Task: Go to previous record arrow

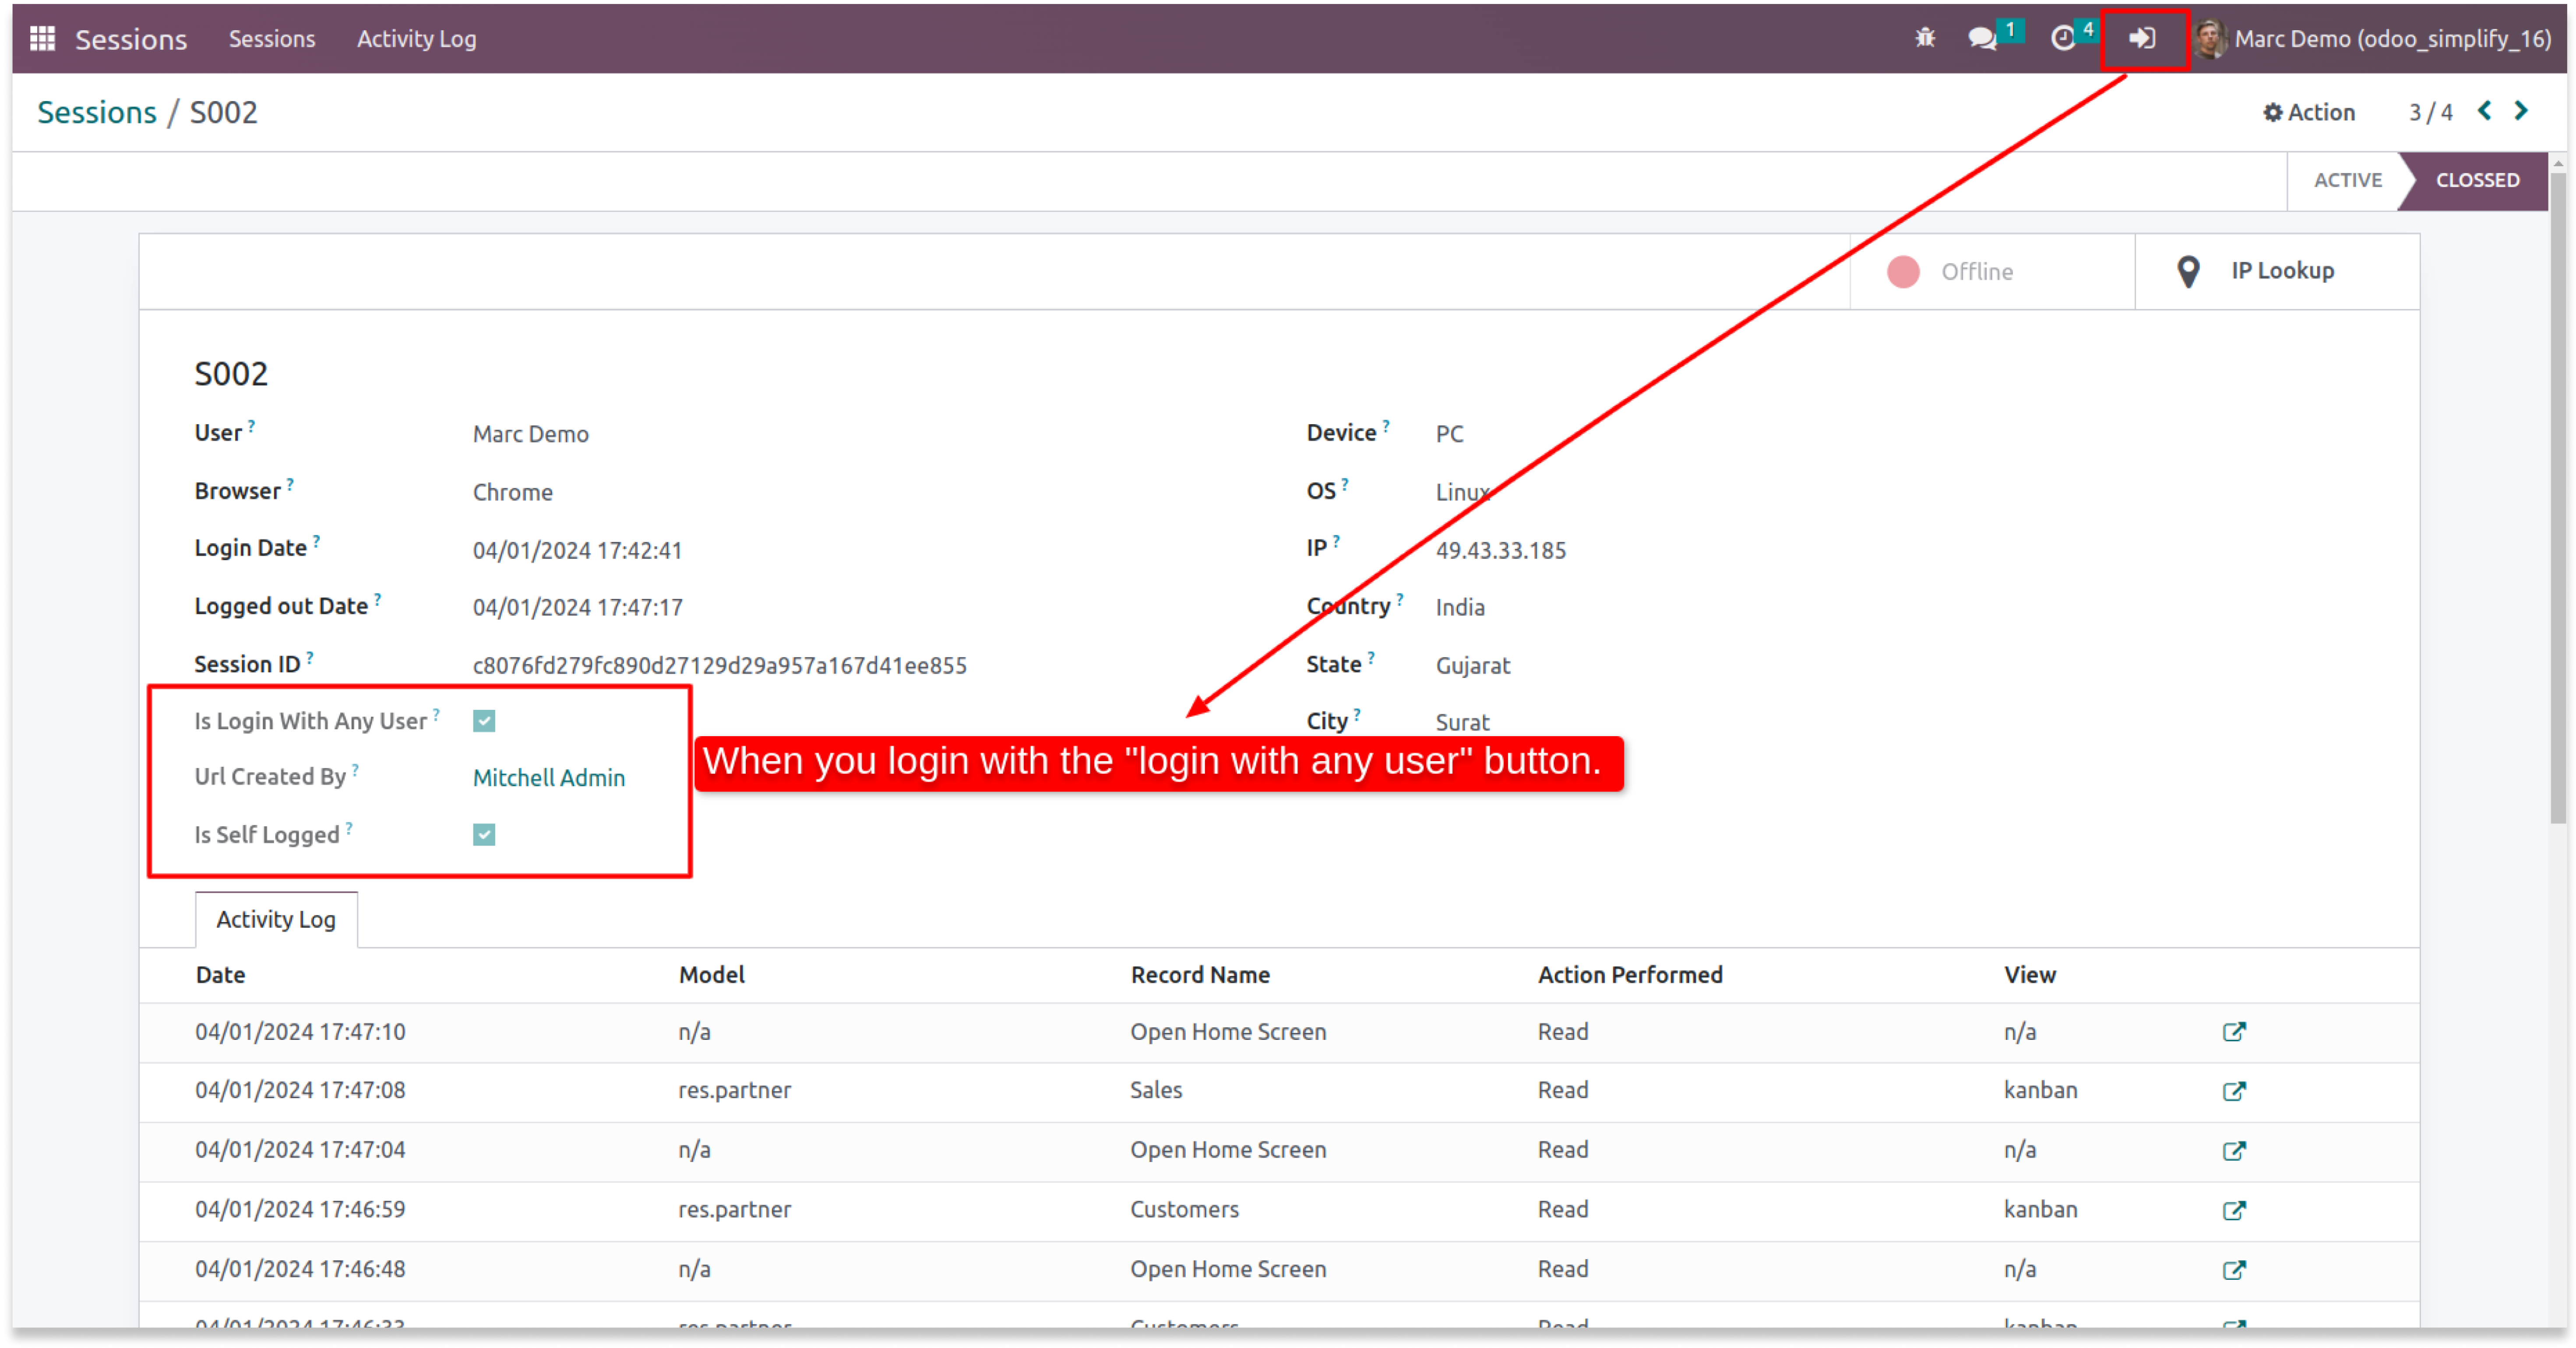Action: (x=2484, y=111)
